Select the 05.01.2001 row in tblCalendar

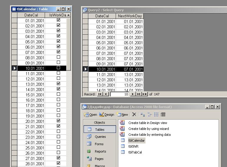tap(14, 42)
